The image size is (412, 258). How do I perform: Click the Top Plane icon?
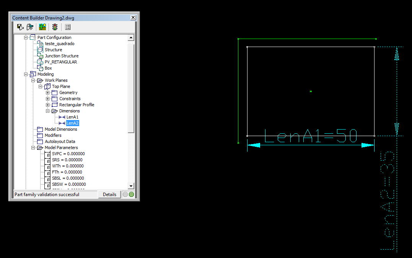click(47, 86)
